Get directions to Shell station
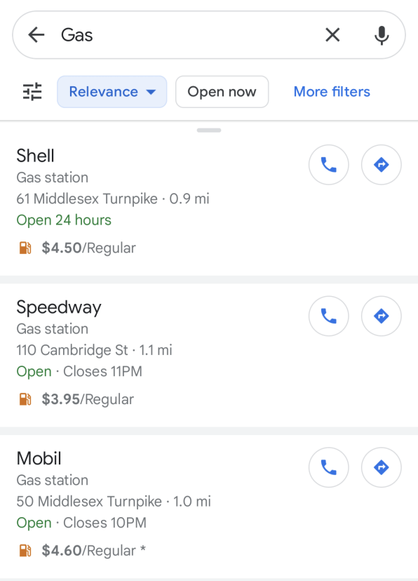Image resolution: width=418 pixels, height=581 pixels. [382, 164]
